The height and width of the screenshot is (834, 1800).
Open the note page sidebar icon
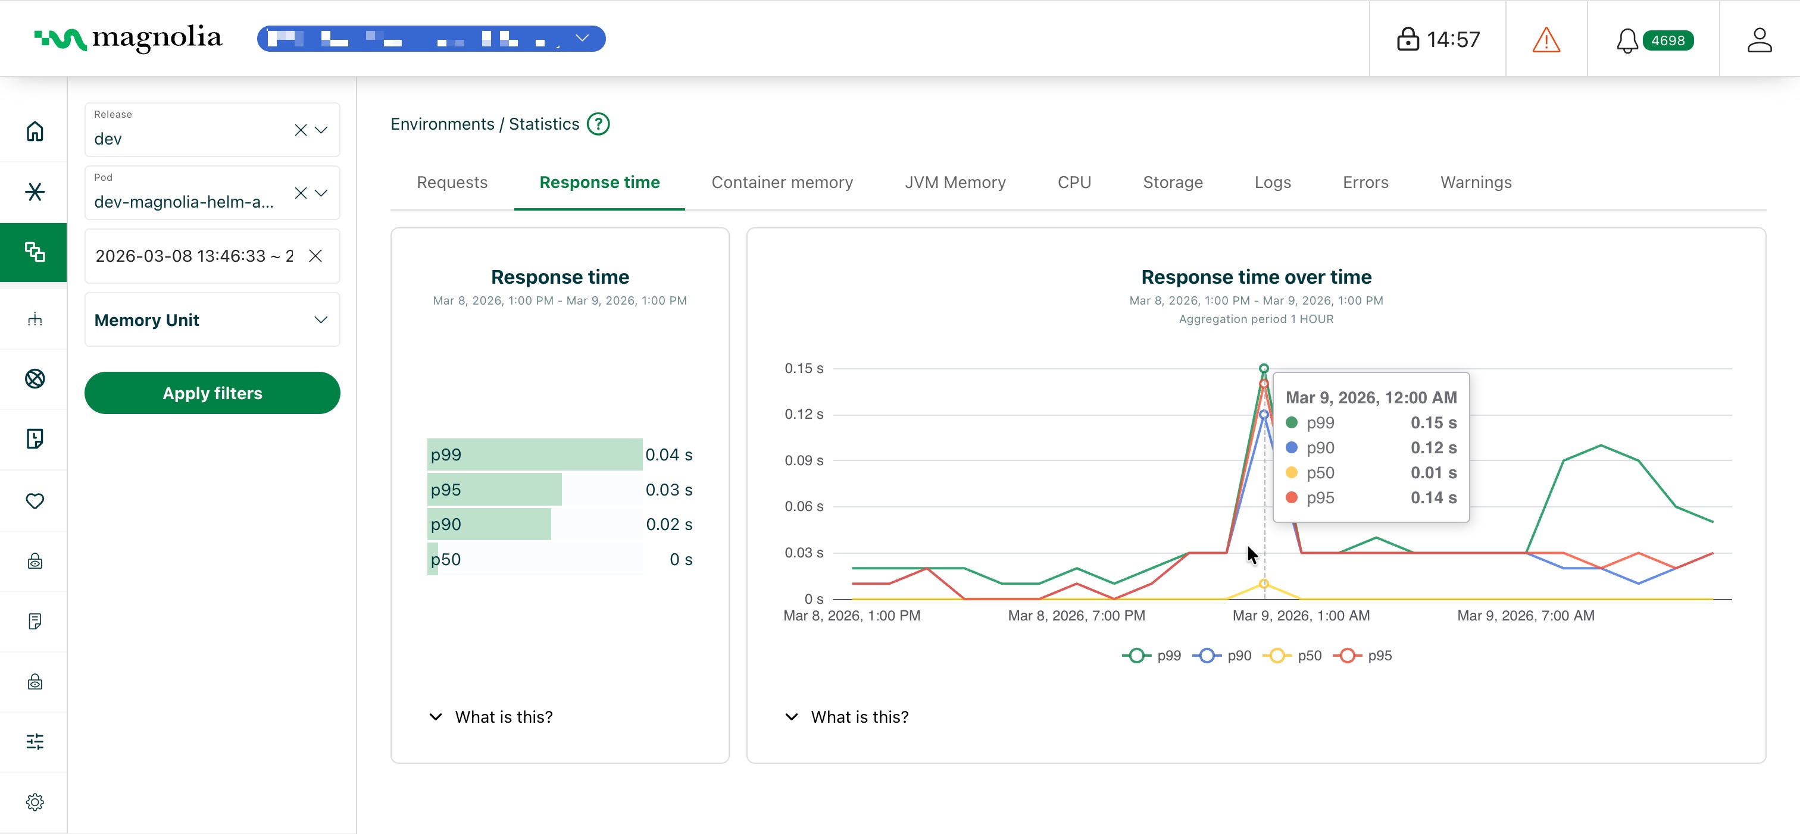[35, 621]
